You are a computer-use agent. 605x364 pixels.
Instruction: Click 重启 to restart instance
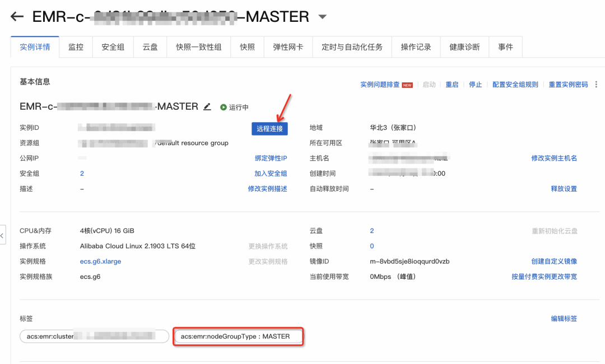(x=452, y=85)
